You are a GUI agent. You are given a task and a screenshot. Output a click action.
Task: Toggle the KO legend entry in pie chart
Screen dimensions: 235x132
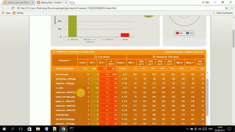coord(179,33)
